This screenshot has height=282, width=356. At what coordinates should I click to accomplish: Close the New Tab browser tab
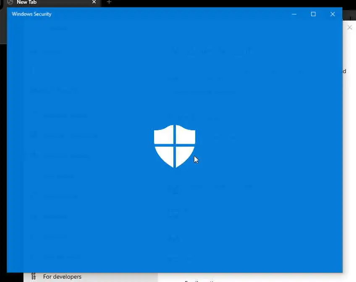(94, 2)
